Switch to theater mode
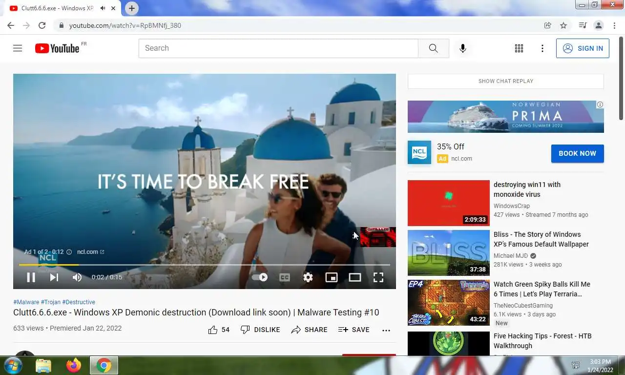The image size is (625, 375). tap(355, 277)
